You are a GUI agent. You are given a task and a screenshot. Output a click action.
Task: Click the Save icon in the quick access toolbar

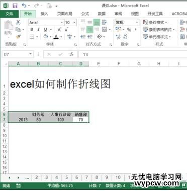tap(15, 6)
